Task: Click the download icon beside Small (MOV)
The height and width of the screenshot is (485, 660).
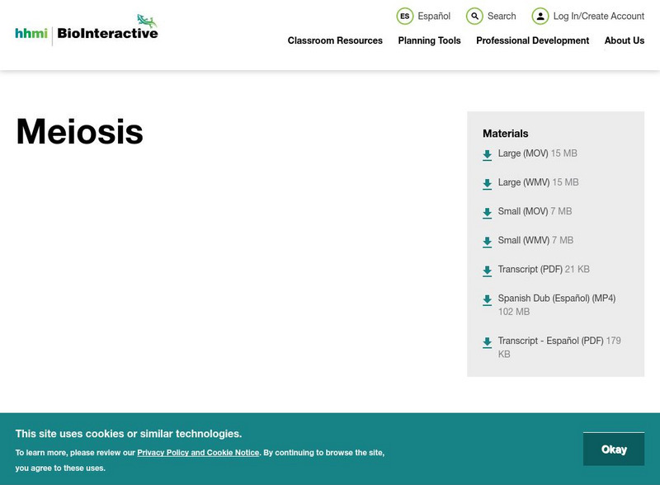Action: pyautogui.click(x=486, y=211)
